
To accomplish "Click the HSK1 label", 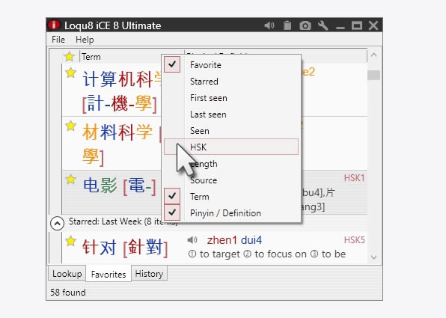I will point(354,178).
